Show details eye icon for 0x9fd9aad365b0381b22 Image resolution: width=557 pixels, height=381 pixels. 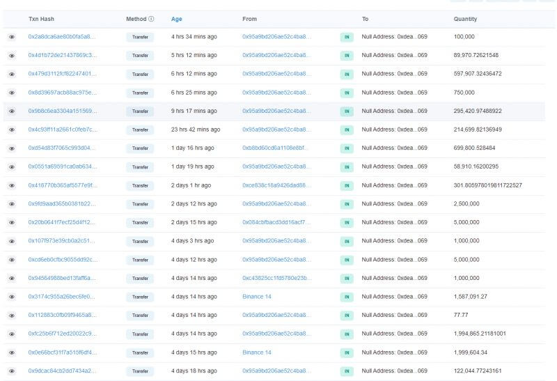coord(12,204)
